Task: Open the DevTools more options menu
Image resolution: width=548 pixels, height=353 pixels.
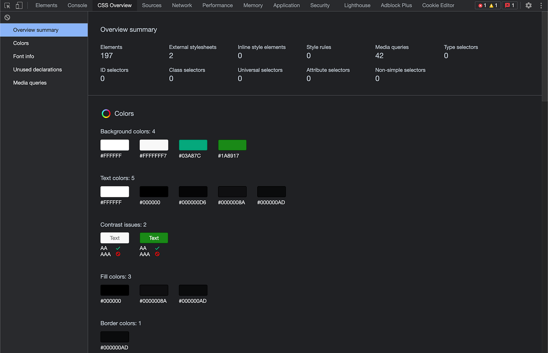Action: (x=541, y=5)
